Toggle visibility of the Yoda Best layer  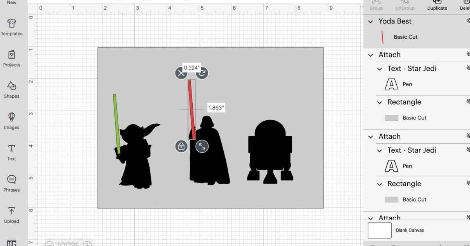pos(468,21)
